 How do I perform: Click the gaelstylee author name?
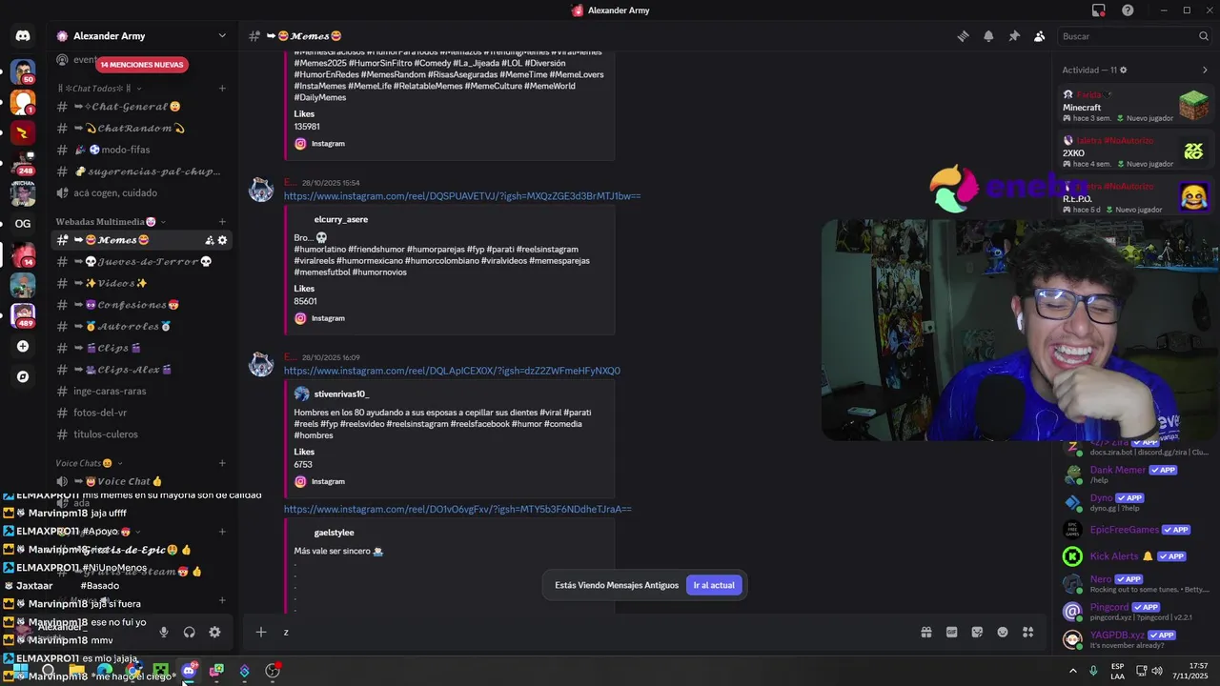tap(334, 533)
